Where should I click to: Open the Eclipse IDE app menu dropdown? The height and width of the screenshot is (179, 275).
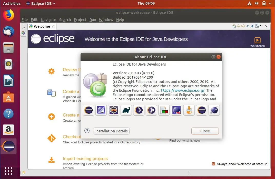point(41,4)
